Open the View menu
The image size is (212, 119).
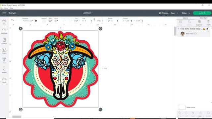[x=6, y=8]
